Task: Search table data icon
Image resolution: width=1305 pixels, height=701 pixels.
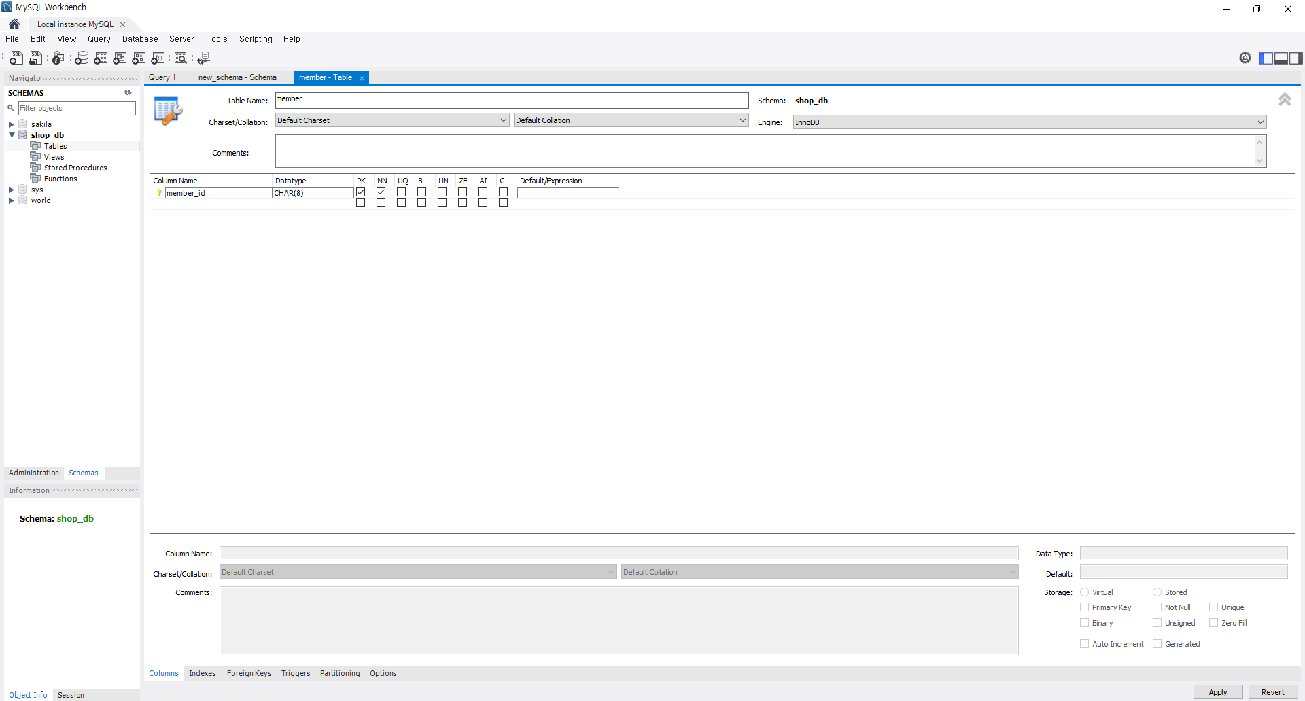Action: pos(181,58)
